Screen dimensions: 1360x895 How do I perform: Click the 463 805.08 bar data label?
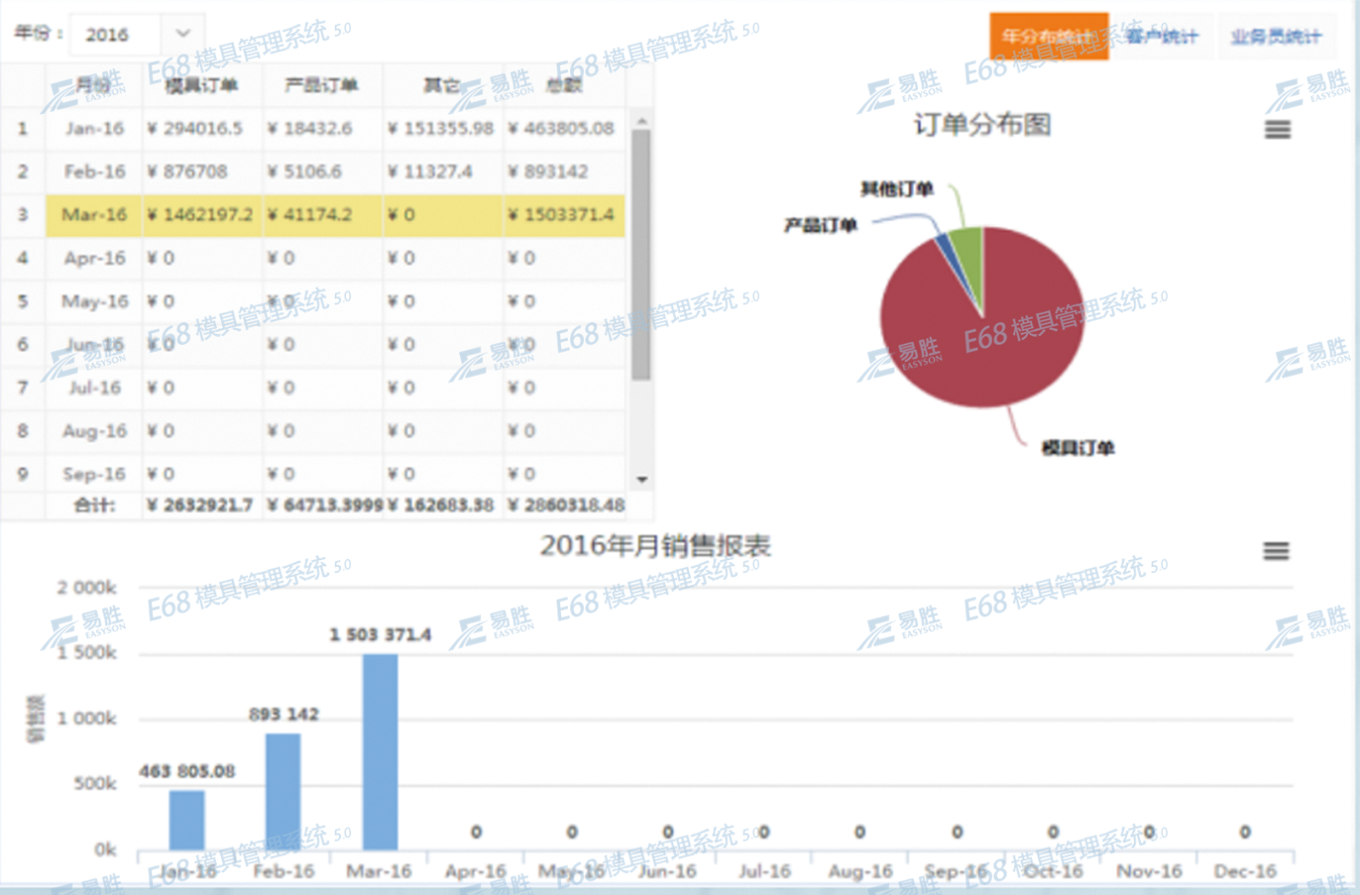click(187, 772)
